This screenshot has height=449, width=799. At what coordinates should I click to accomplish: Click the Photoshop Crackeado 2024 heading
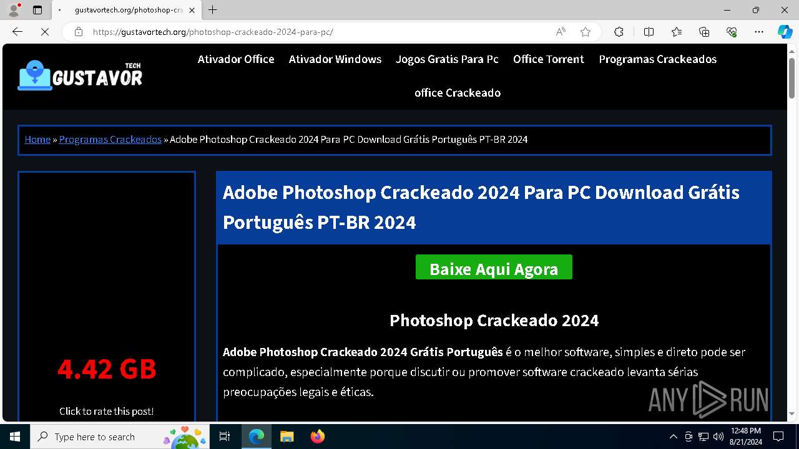coord(494,321)
